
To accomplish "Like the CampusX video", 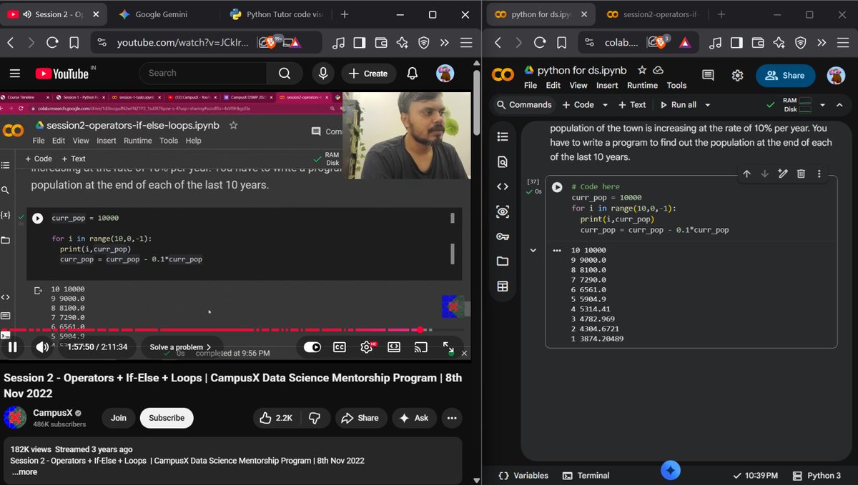I will (x=275, y=418).
